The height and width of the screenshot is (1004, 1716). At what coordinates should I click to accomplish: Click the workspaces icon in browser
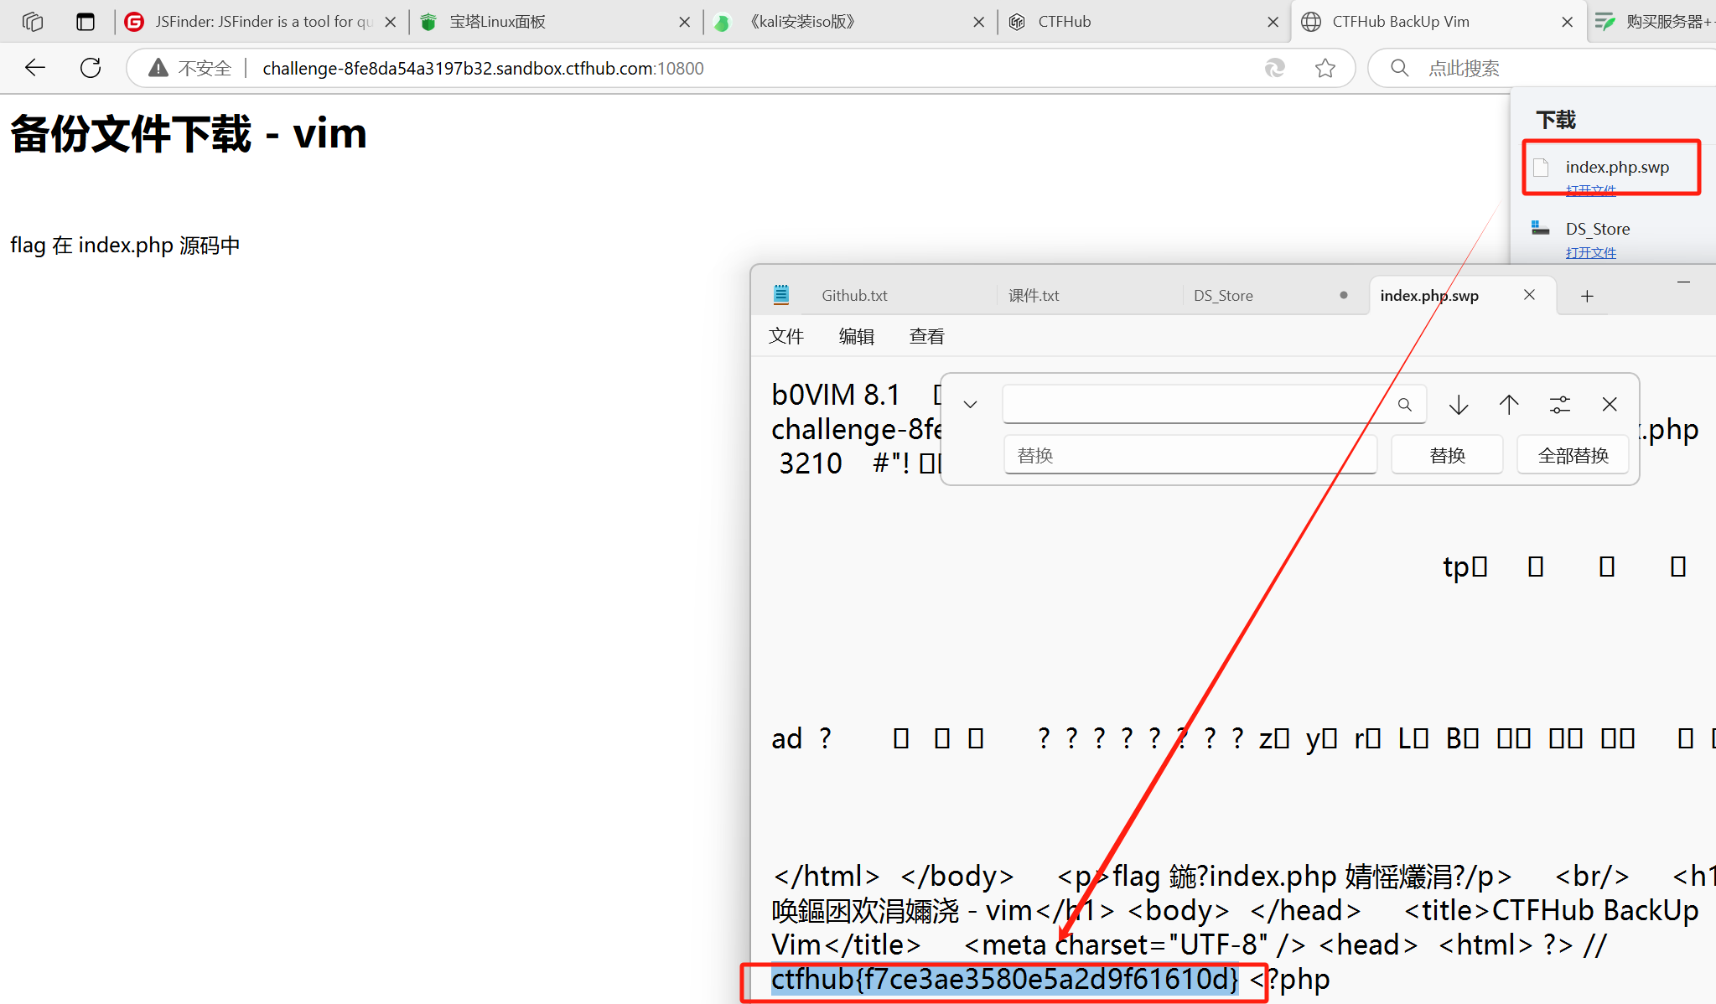(33, 22)
